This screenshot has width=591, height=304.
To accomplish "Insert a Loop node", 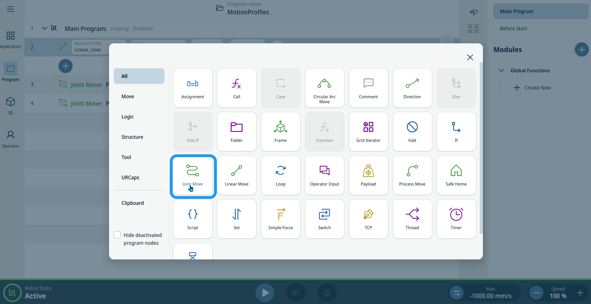I will 280,176.
